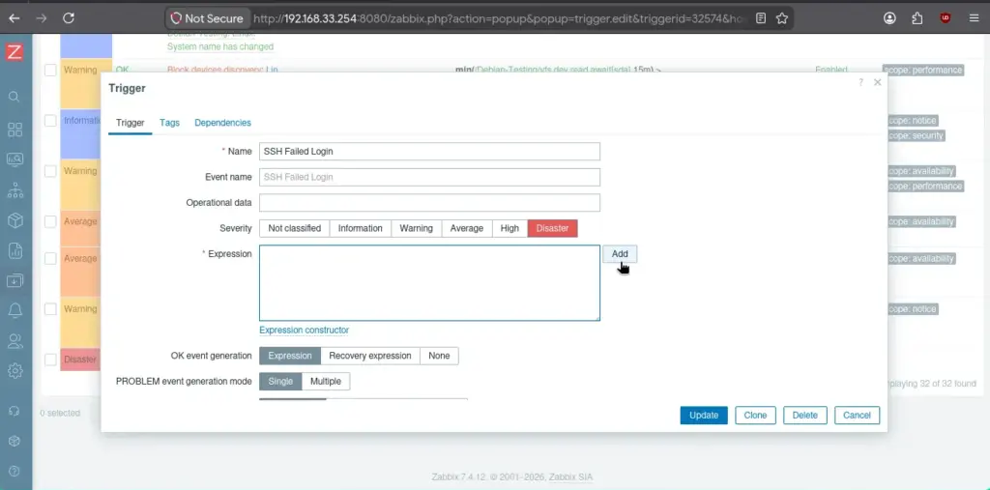Click into the Event name field
Viewport: 990px width, 490px height.
tap(429, 177)
